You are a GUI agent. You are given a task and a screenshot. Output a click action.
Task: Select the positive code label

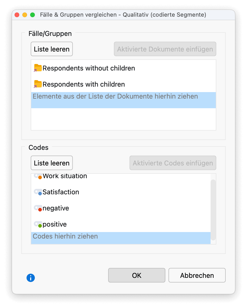click(55, 224)
